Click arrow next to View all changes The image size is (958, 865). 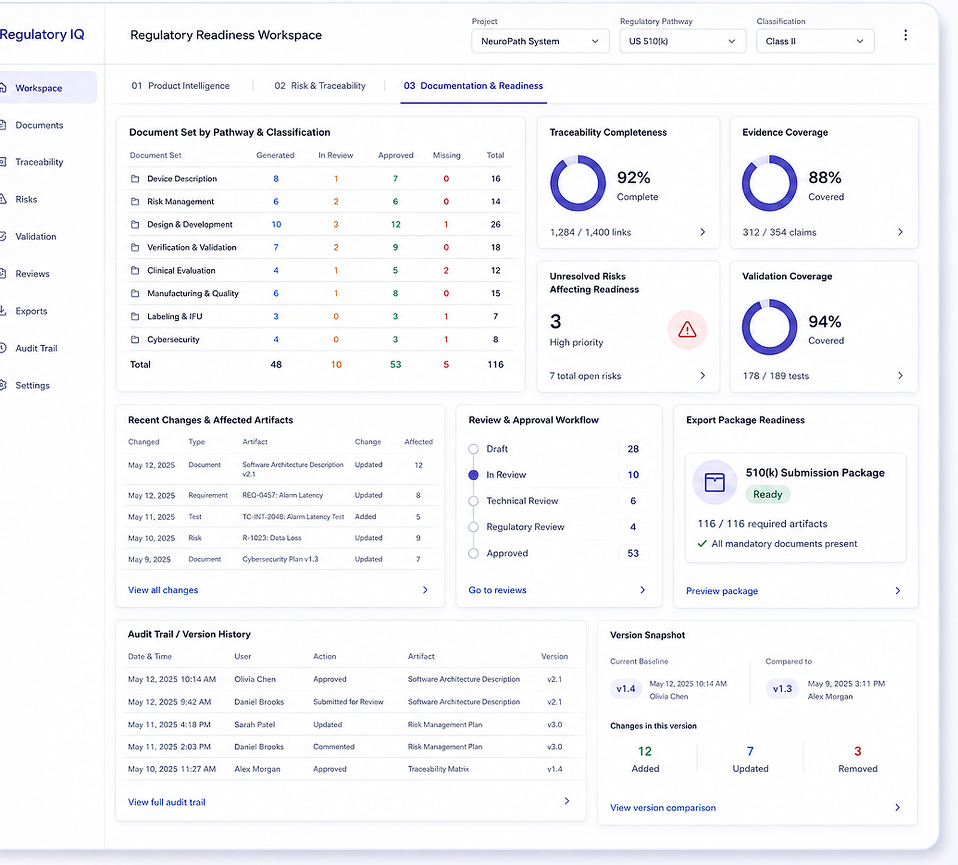coord(425,590)
